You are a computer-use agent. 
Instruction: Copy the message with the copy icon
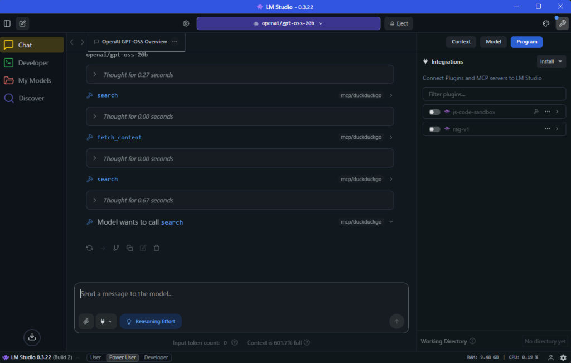point(129,248)
